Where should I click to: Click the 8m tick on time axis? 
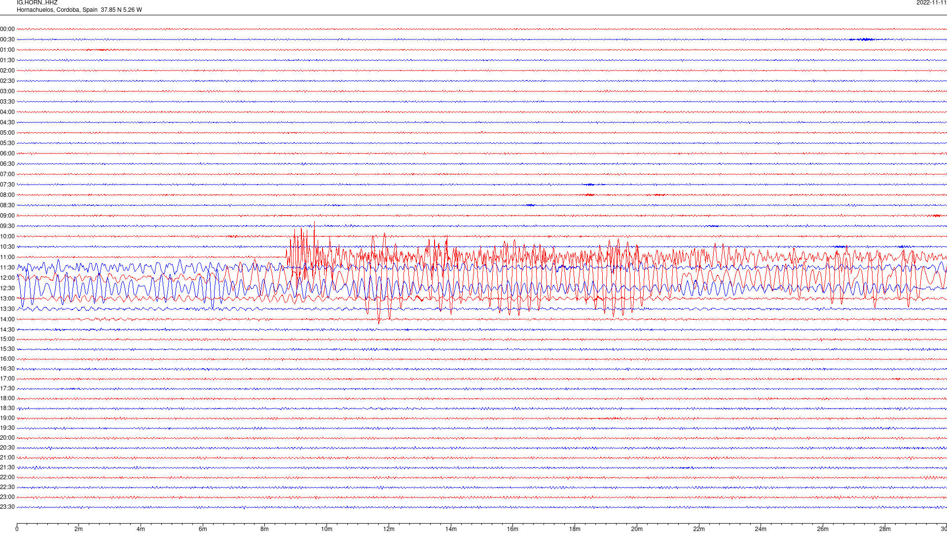pos(265,529)
